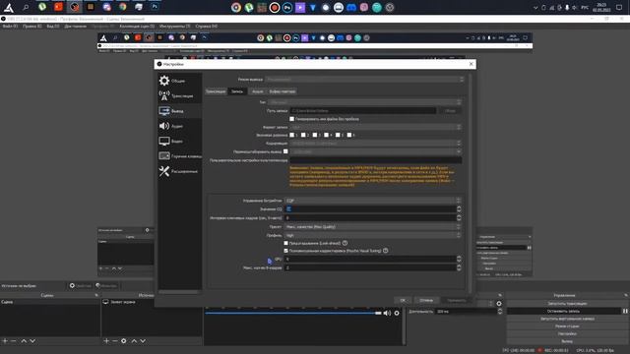Add a new scene with plus icon
This screenshot has height=354, width=630.
click(x=5, y=341)
